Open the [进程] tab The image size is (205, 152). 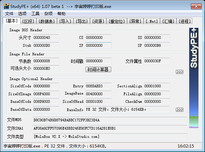click(x=184, y=21)
